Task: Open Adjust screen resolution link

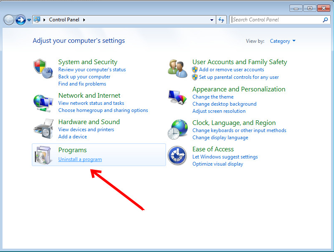Action: (219, 111)
